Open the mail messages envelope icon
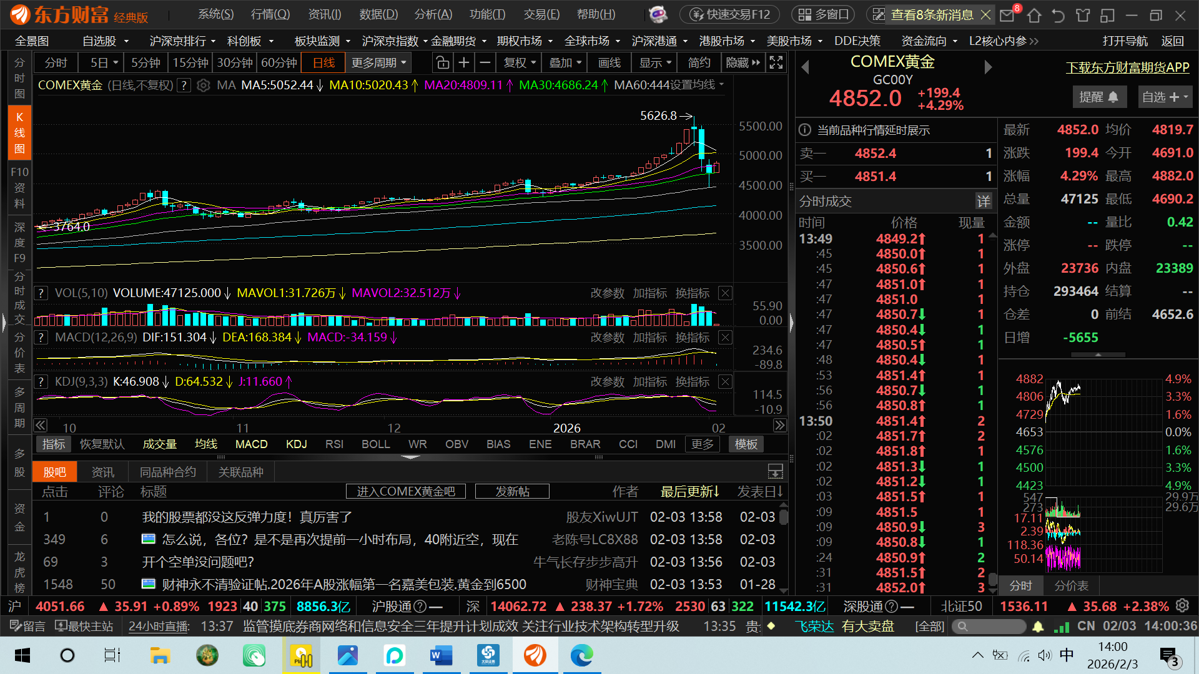This screenshot has width=1199, height=674. [1007, 15]
